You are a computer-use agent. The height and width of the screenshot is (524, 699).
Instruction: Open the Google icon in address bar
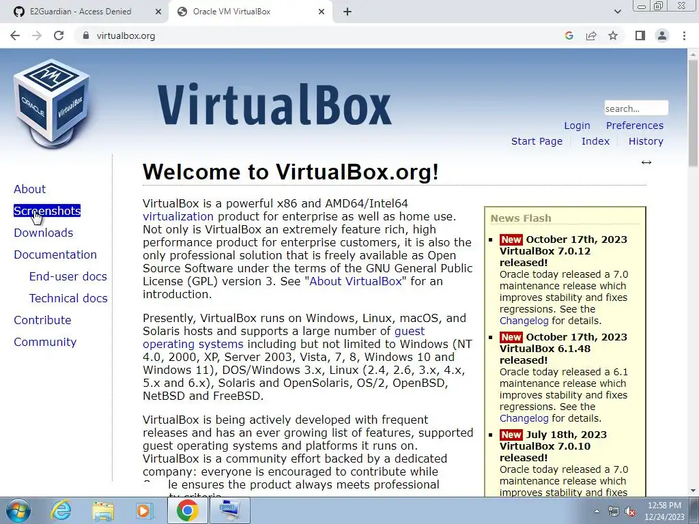tap(569, 35)
